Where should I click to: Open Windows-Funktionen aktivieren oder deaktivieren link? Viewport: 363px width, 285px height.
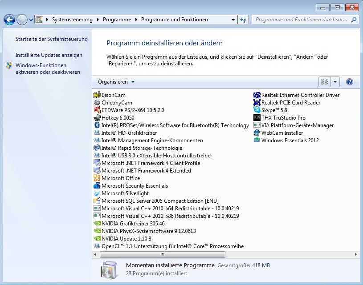tap(48, 68)
